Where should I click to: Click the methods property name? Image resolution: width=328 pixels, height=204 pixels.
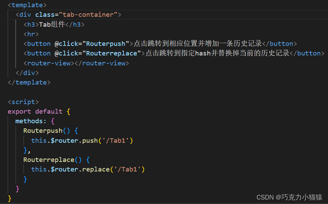pos(29,121)
